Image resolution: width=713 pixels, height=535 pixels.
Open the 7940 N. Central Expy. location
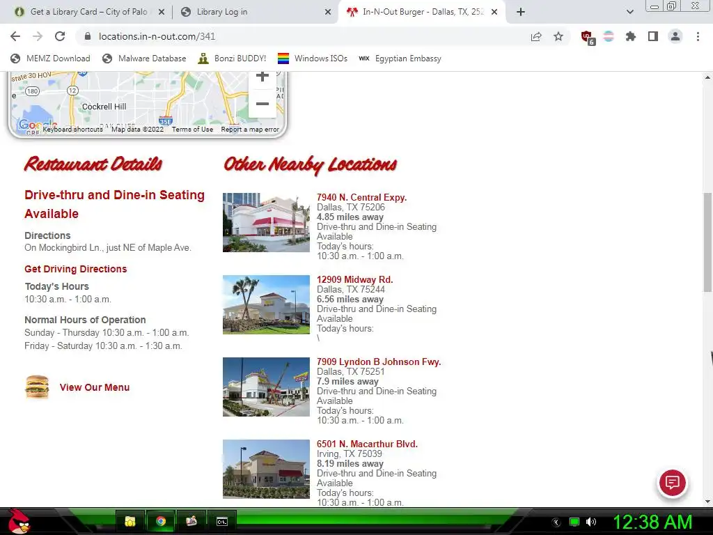(361, 197)
